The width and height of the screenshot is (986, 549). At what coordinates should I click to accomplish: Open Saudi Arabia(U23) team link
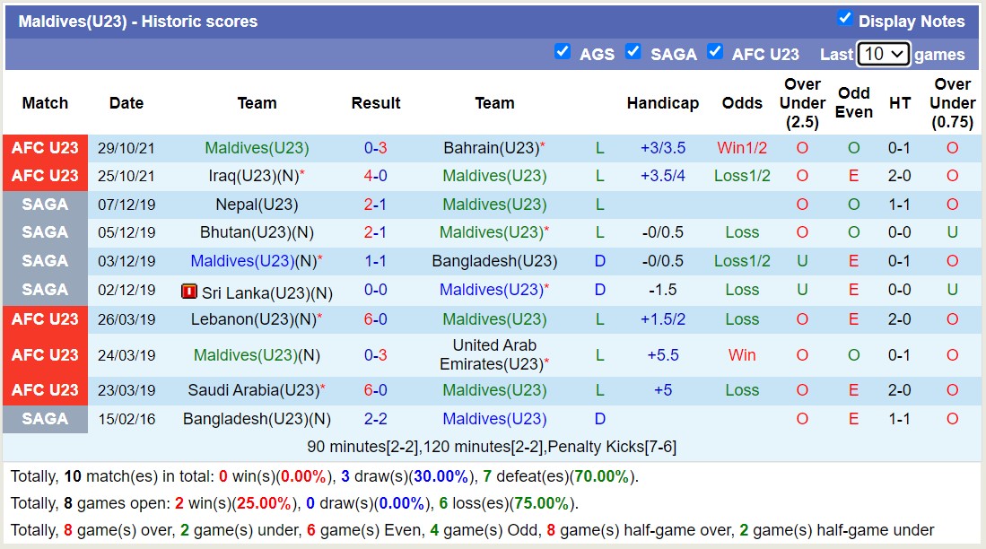[253, 390]
